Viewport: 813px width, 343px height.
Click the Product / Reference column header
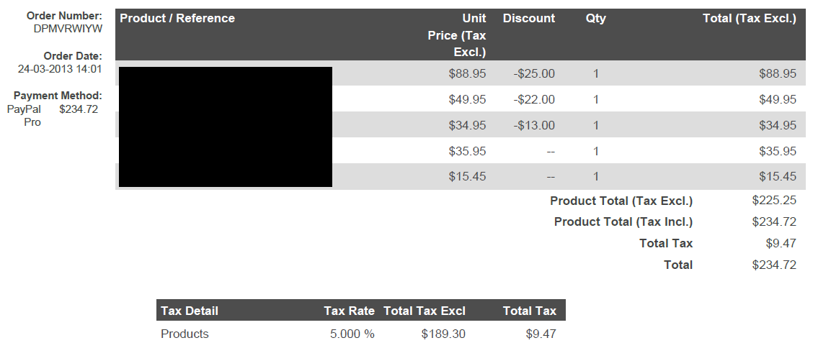(x=177, y=19)
